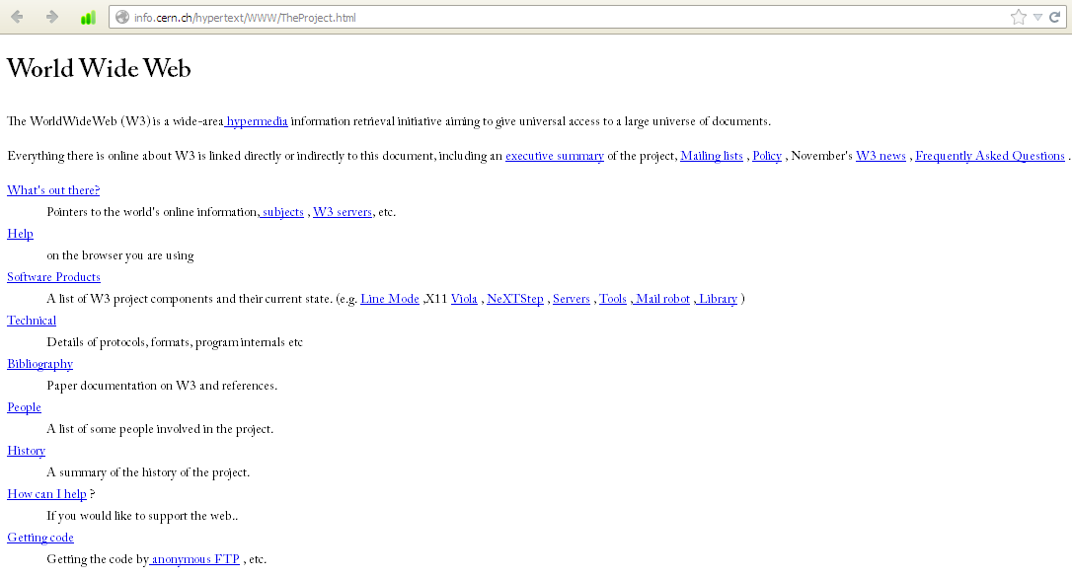The height and width of the screenshot is (577, 1072).
Task: Open the executive summary link
Action: (555, 156)
